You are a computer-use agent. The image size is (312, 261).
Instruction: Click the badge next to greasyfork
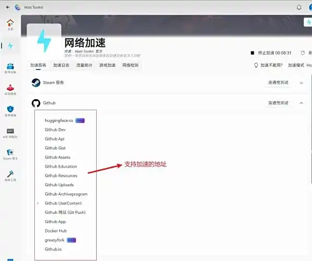point(71,240)
